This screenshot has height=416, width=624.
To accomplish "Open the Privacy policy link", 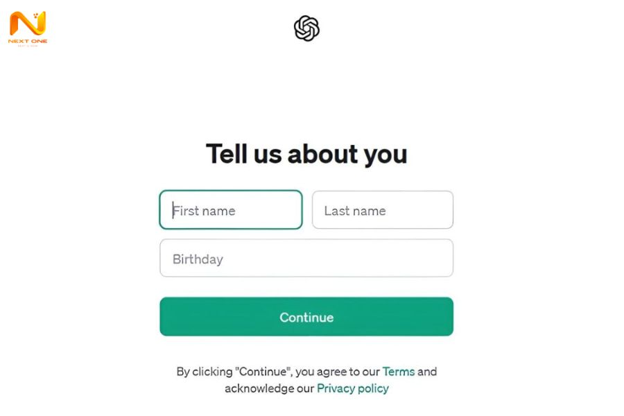I will pyautogui.click(x=353, y=388).
